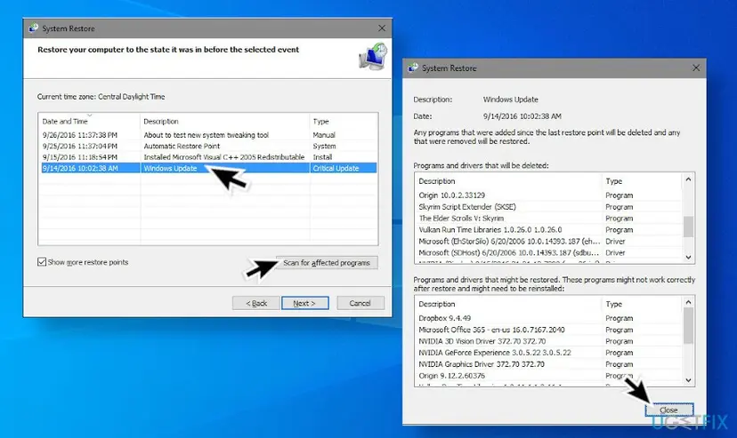Close the right System Restore window via X
Image resolution: width=737 pixels, height=438 pixels.
point(696,68)
